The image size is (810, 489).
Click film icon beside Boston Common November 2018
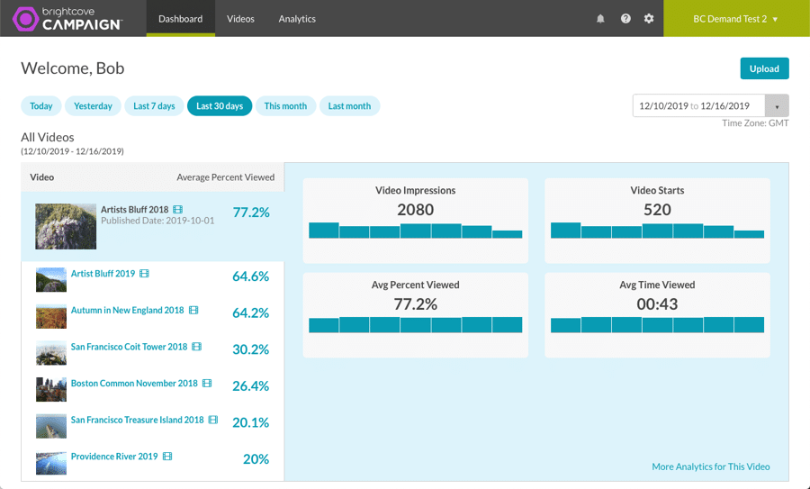coord(207,384)
